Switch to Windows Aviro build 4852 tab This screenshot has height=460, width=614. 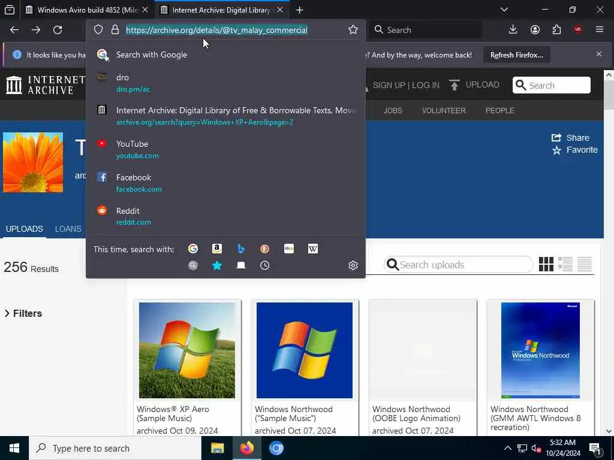click(88, 10)
